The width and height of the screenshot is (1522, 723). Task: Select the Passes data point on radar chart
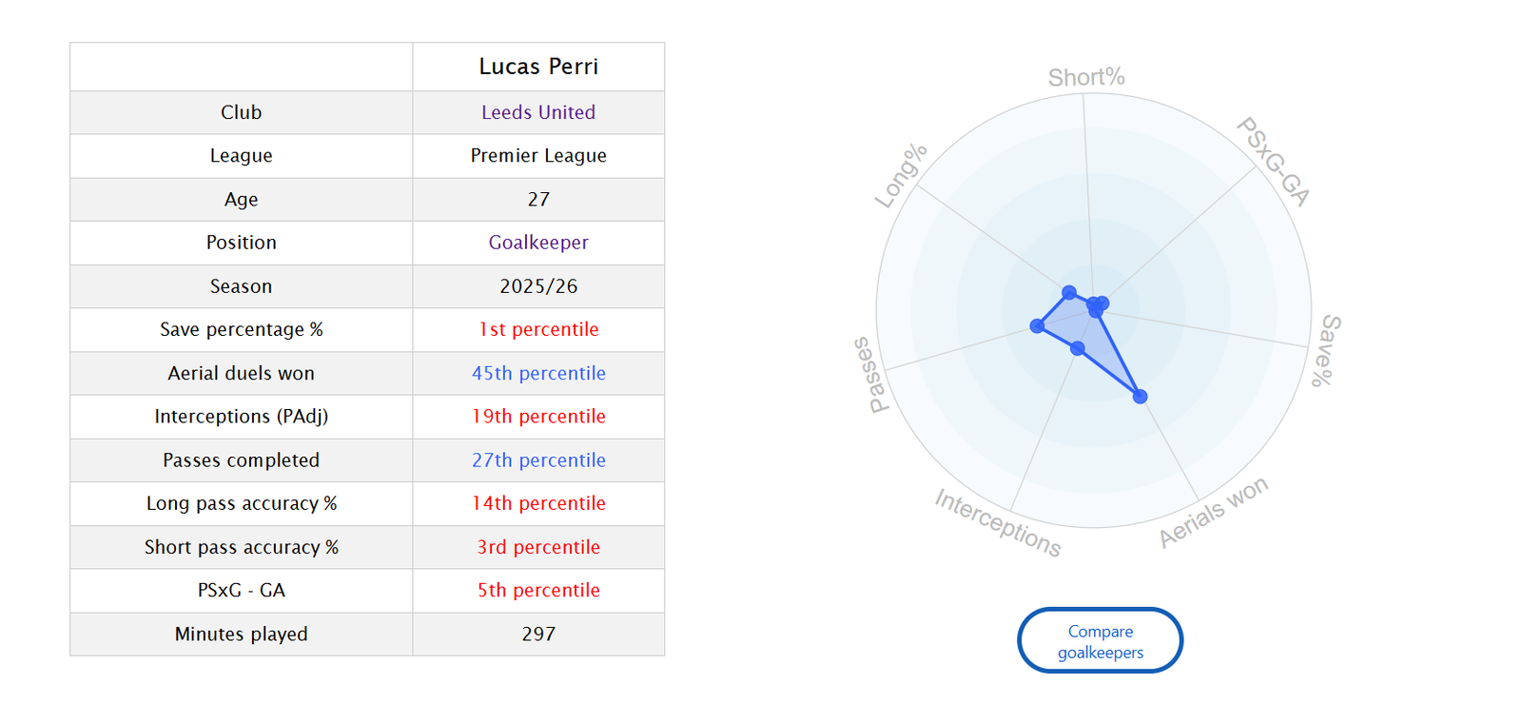[1037, 326]
